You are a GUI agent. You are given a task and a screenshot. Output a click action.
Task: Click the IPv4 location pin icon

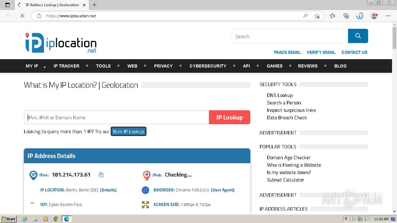click(x=33, y=175)
